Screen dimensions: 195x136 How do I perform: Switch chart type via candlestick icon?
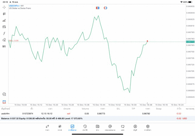point(4,14)
